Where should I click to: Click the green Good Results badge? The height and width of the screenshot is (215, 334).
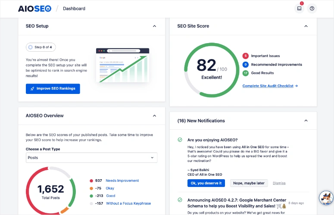[x=246, y=73]
